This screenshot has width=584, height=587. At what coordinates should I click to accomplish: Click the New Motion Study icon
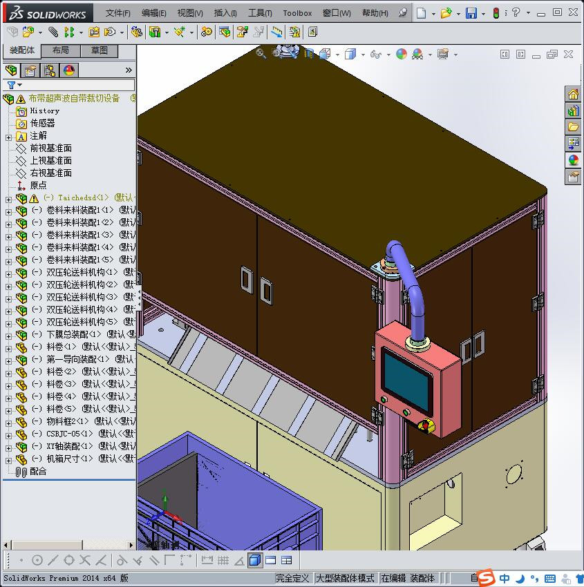pyautogui.click(x=206, y=32)
